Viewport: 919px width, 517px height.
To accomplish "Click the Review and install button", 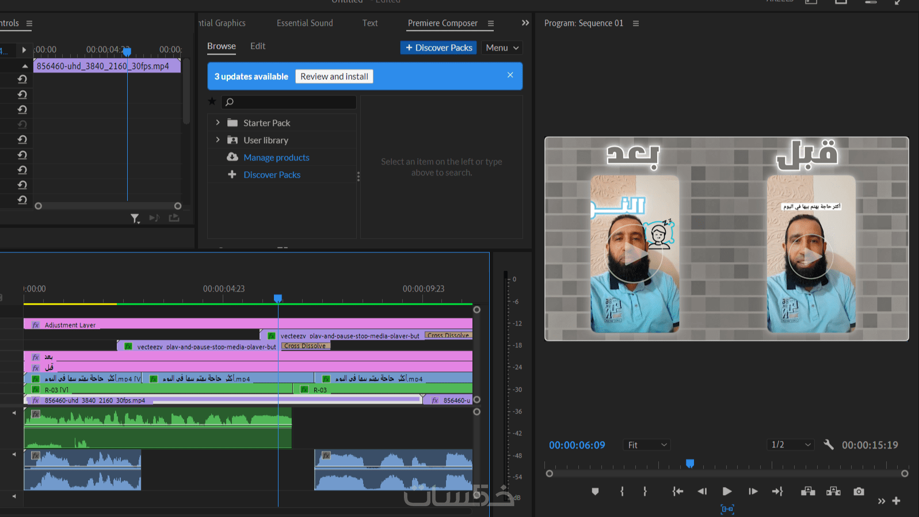I will click(x=334, y=76).
